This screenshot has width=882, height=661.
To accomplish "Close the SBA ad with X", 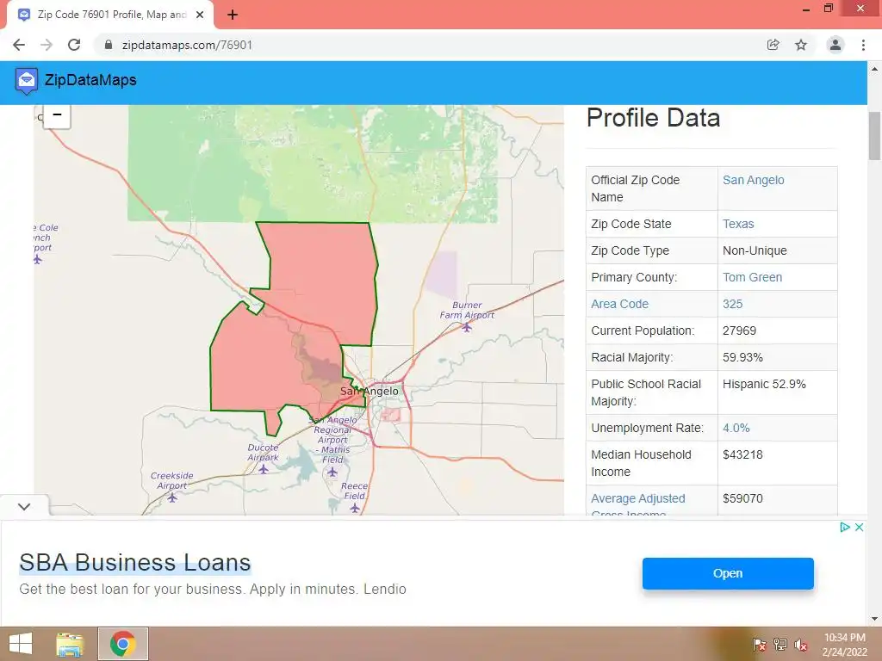I will 859,528.
